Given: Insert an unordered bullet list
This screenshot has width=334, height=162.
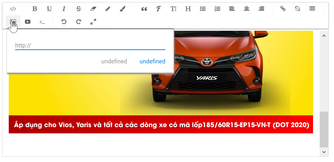Looking at the screenshot, I should coord(203,9).
